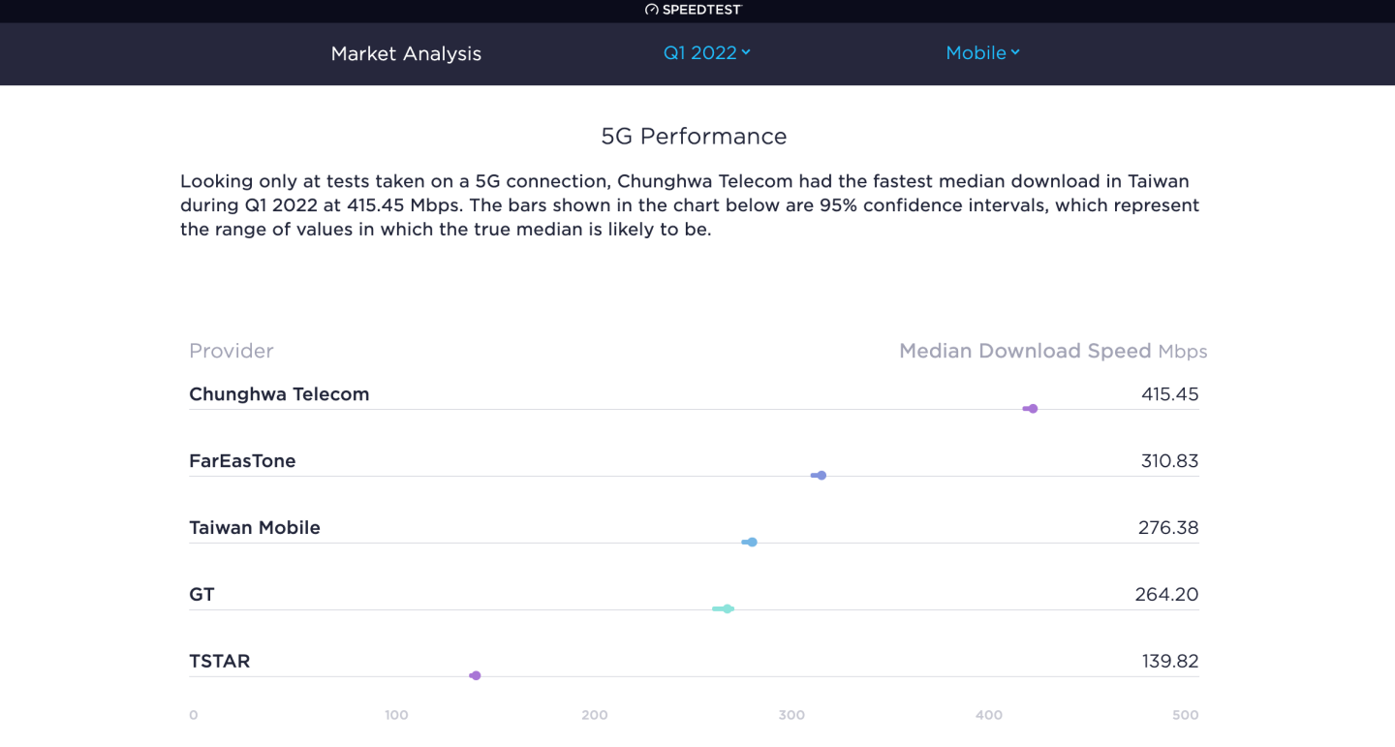The image size is (1395, 747).
Task: Select Taiwan Mobile's light blue chart marker
Action: [x=751, y=542]
